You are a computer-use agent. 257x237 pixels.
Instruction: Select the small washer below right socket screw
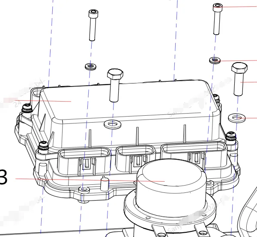click(x=215, y=60)
